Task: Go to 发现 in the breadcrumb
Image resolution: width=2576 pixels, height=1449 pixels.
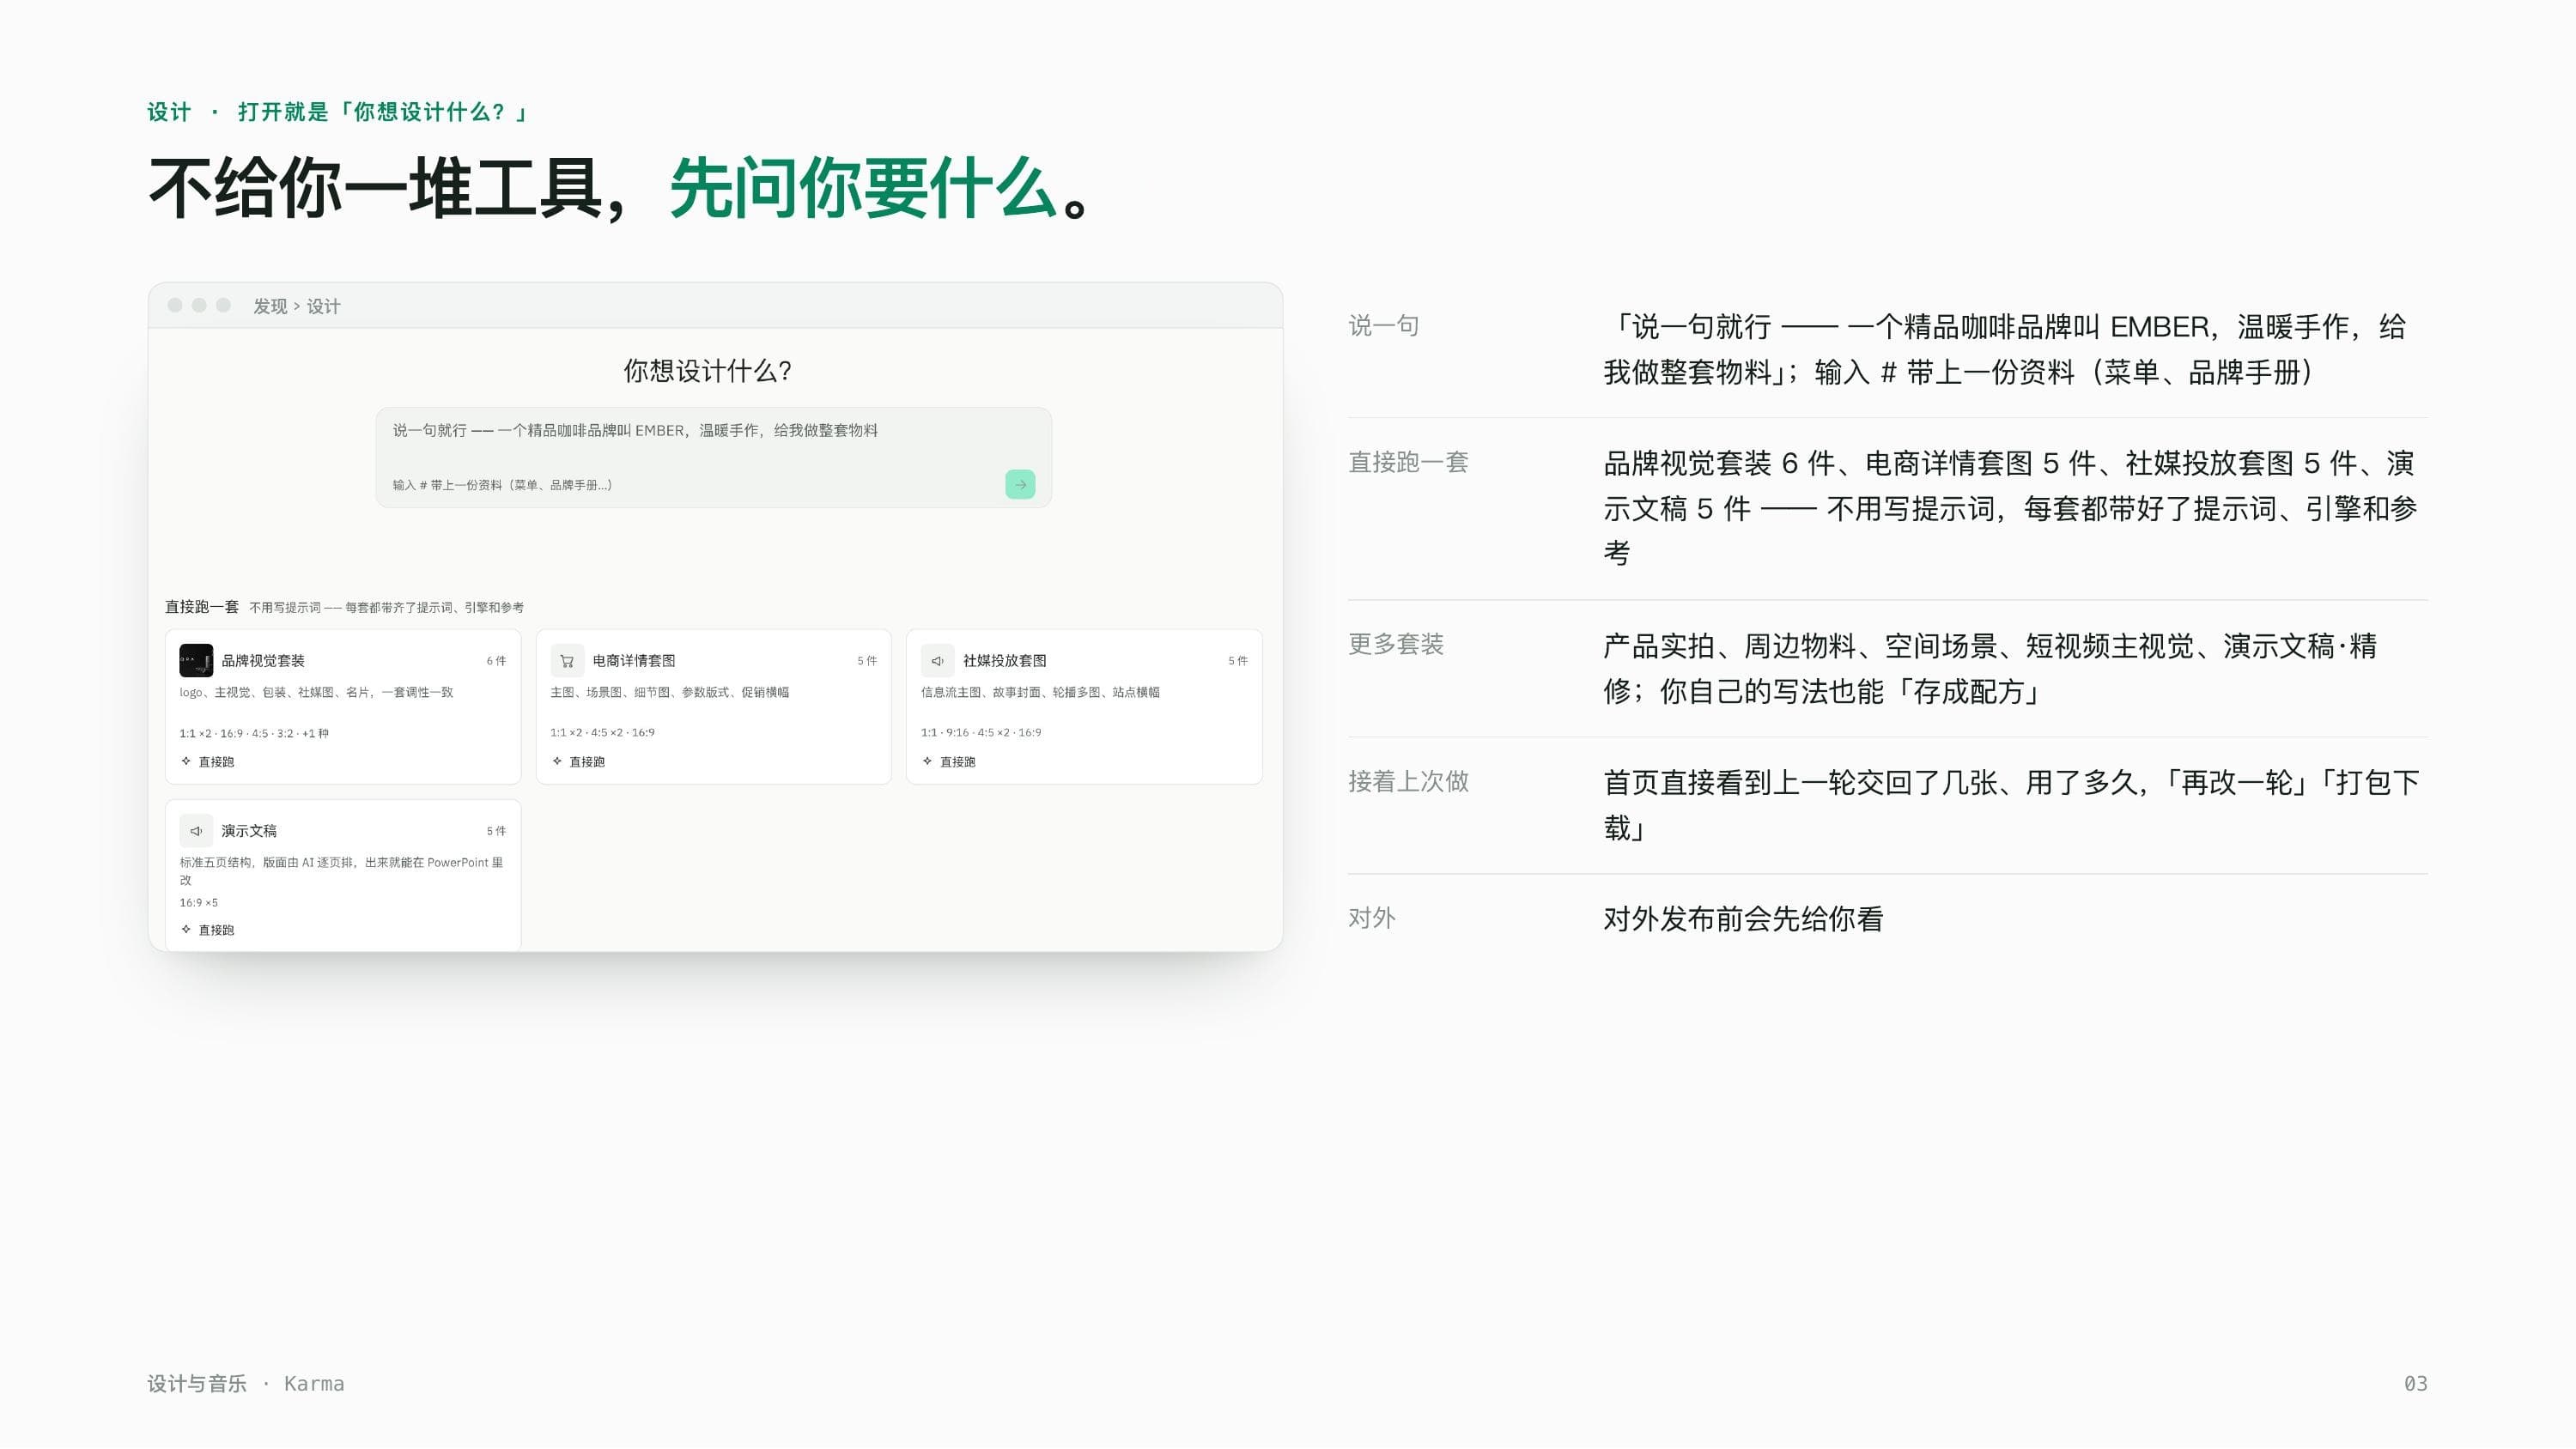Action: (270, 306)
